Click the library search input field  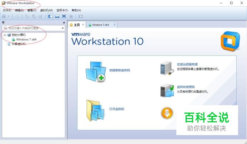tap(34, 28)
